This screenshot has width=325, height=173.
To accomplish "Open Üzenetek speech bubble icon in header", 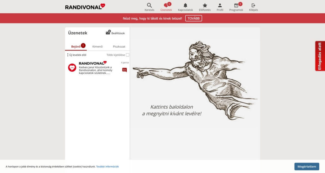I will [166, 5].
